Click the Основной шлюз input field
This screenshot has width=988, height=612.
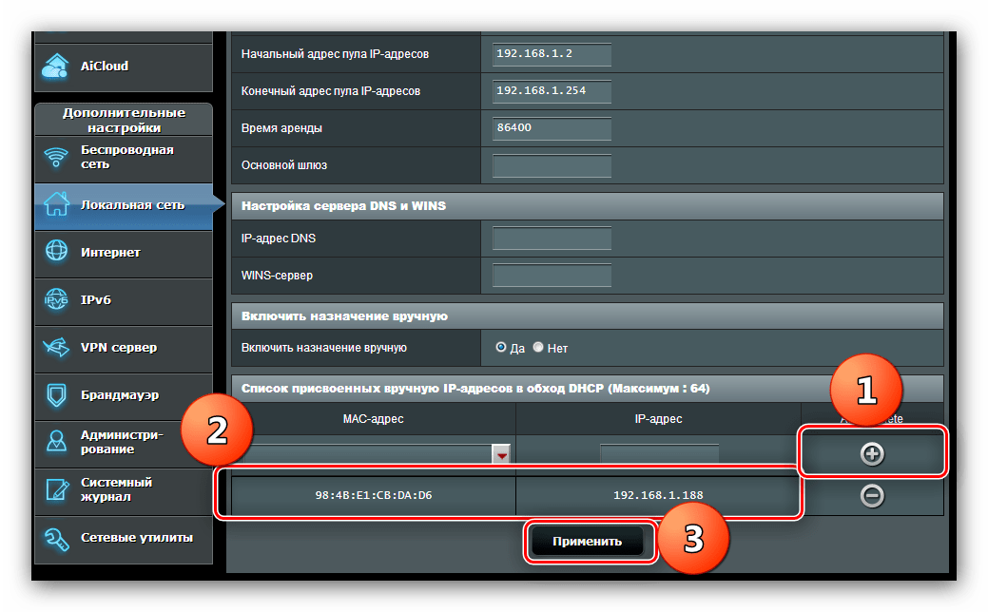(x=552, y=165)
